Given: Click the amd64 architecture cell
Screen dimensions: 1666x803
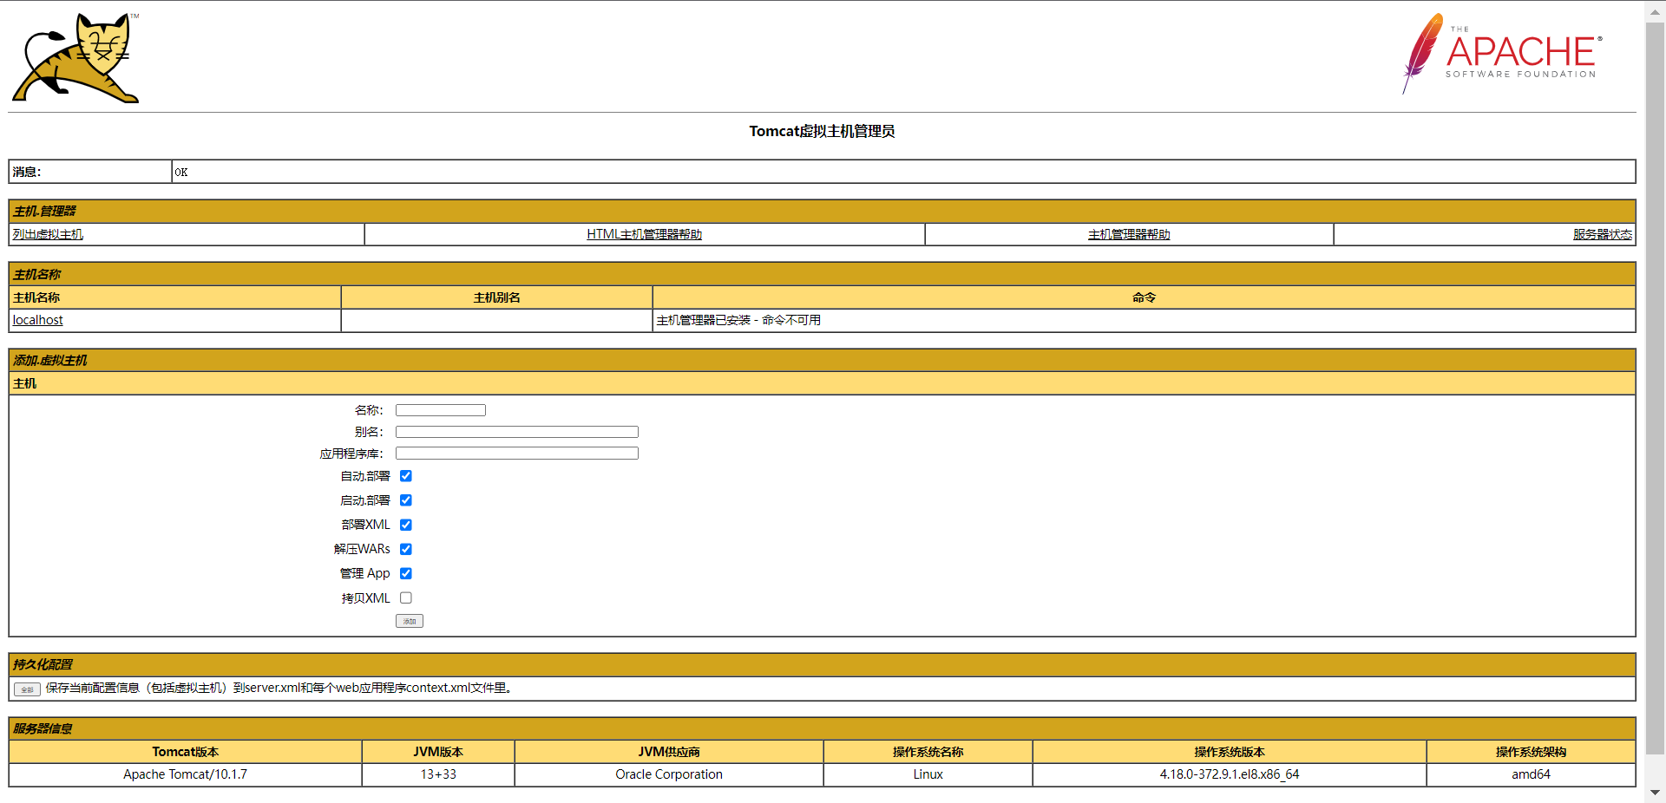Looking at the screenshot, I should click(1531, 774).
